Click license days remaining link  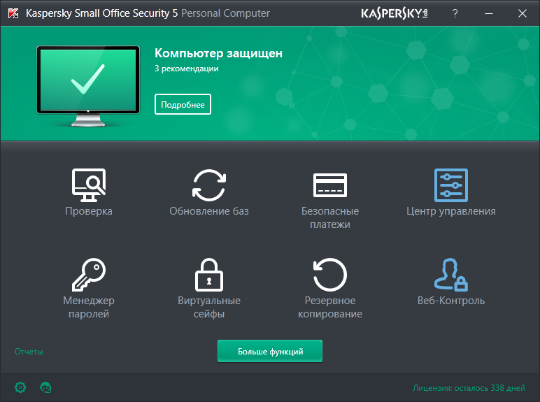468,387
